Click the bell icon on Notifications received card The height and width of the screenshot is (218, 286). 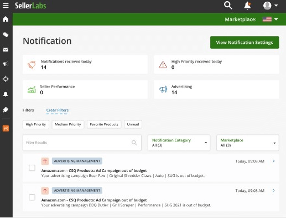point(32,65)
